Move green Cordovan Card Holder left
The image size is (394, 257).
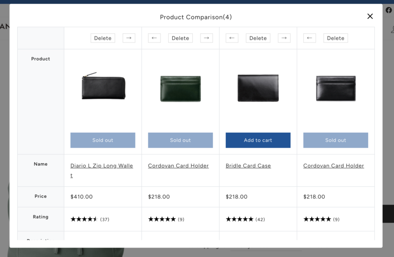[154, 38]
